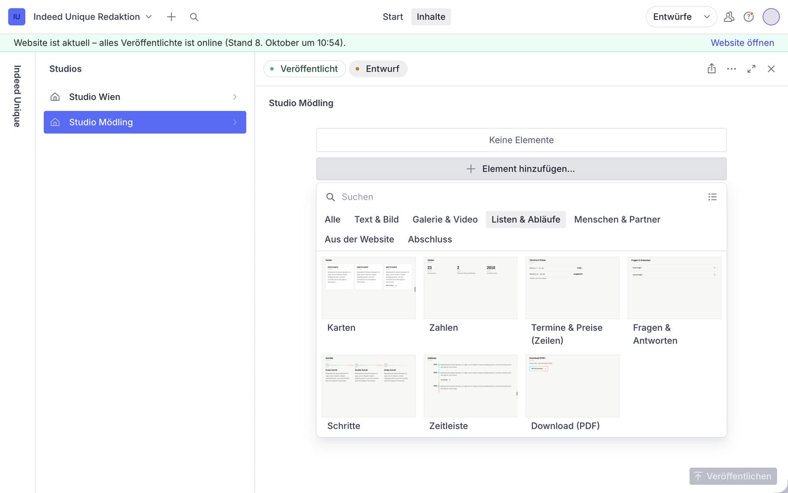
Task: Switch to the Inhalte tab
Action: (x=431, y=17)
